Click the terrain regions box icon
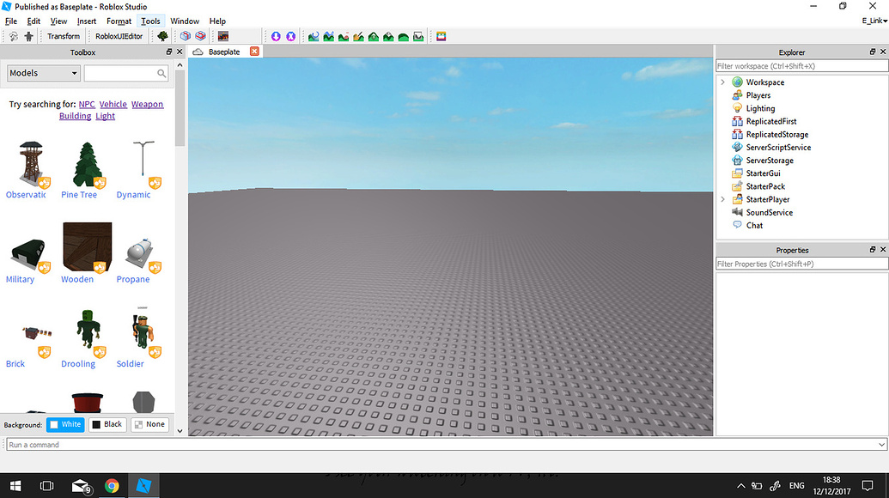Screen dimensions: 889x498 pyautogui.click(x=418, y=36)
